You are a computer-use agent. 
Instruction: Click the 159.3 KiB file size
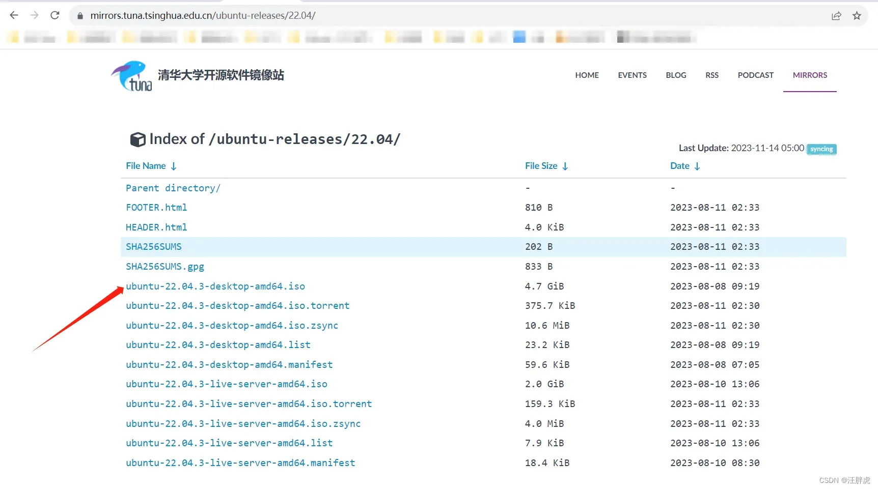pos(550,404)
